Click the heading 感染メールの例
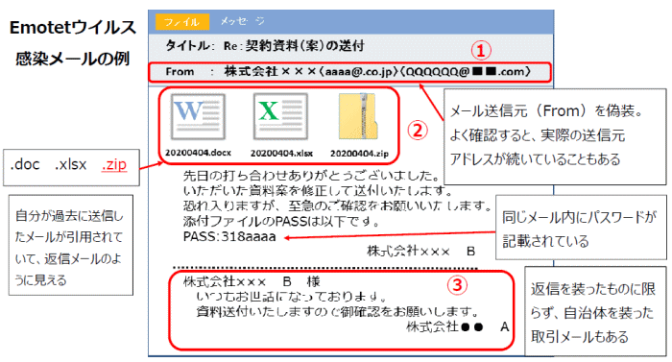 point(72,59)
